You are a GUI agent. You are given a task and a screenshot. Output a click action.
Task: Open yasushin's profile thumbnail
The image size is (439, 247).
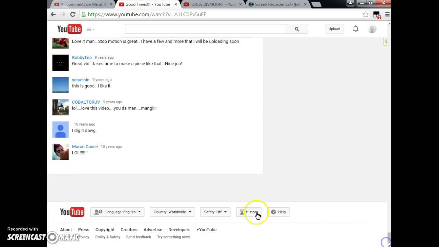pyautogui.click(x=60, y=85)
